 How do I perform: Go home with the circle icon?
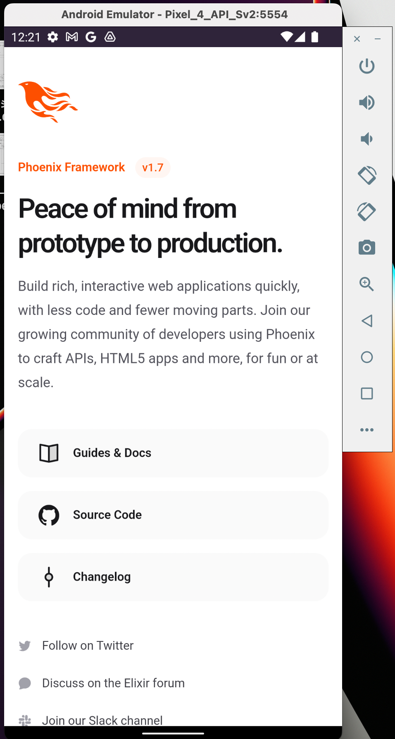pos(366,357)
